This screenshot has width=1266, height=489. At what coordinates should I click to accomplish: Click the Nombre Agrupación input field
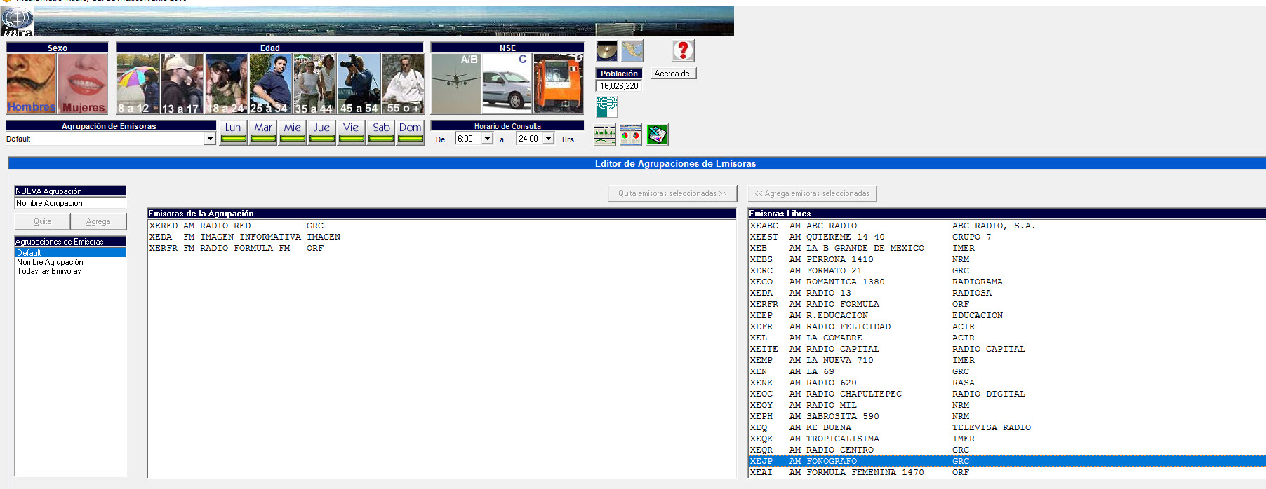coord(70,203)
